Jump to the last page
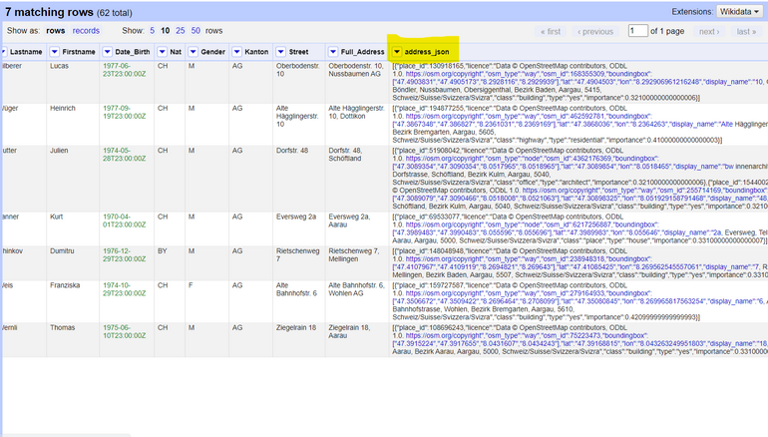768x437 pixels. point(746,31)
